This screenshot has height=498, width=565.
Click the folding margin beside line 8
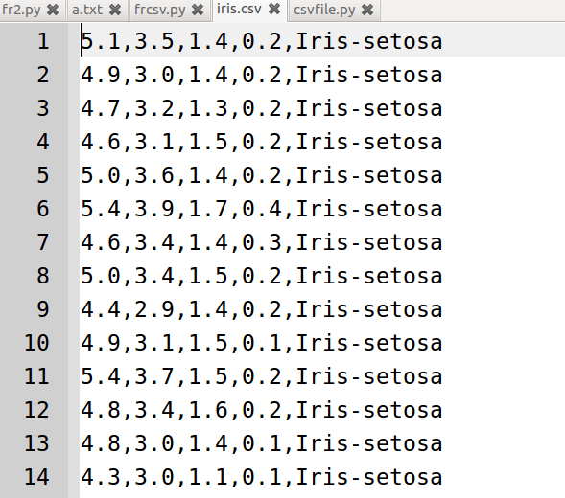[74, 276]
